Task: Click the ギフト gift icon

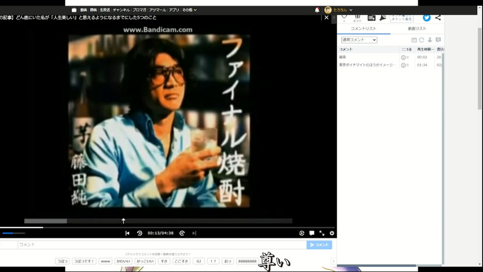Action: [357, 18]
